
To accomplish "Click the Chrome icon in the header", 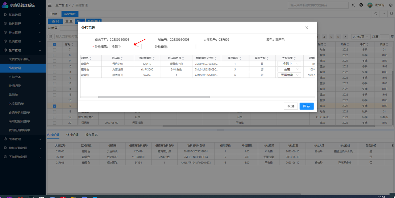I will coord(361,5).
